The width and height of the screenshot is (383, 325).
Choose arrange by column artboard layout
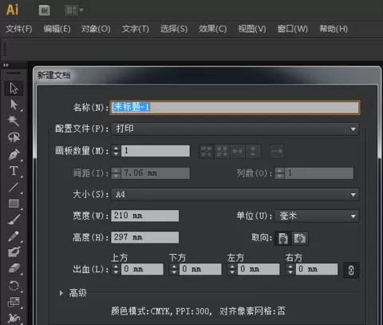pyautogui.click(x=253, y=151)
